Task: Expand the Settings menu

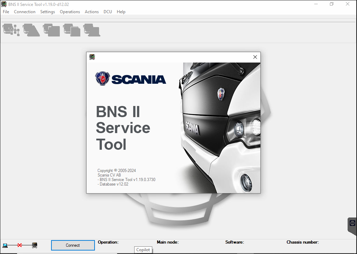Action: [48, 12]
